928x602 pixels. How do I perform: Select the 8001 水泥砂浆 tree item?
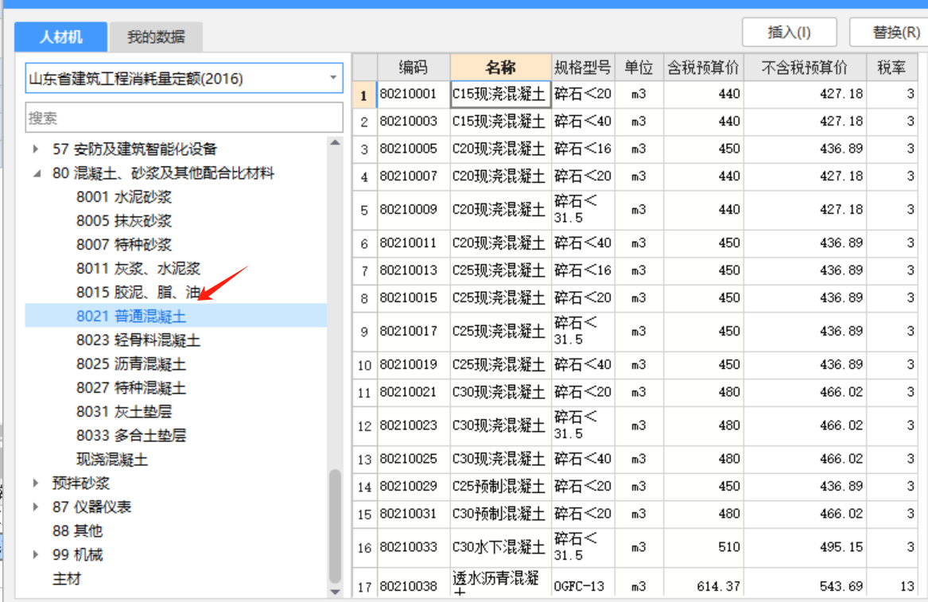(96, 196)
